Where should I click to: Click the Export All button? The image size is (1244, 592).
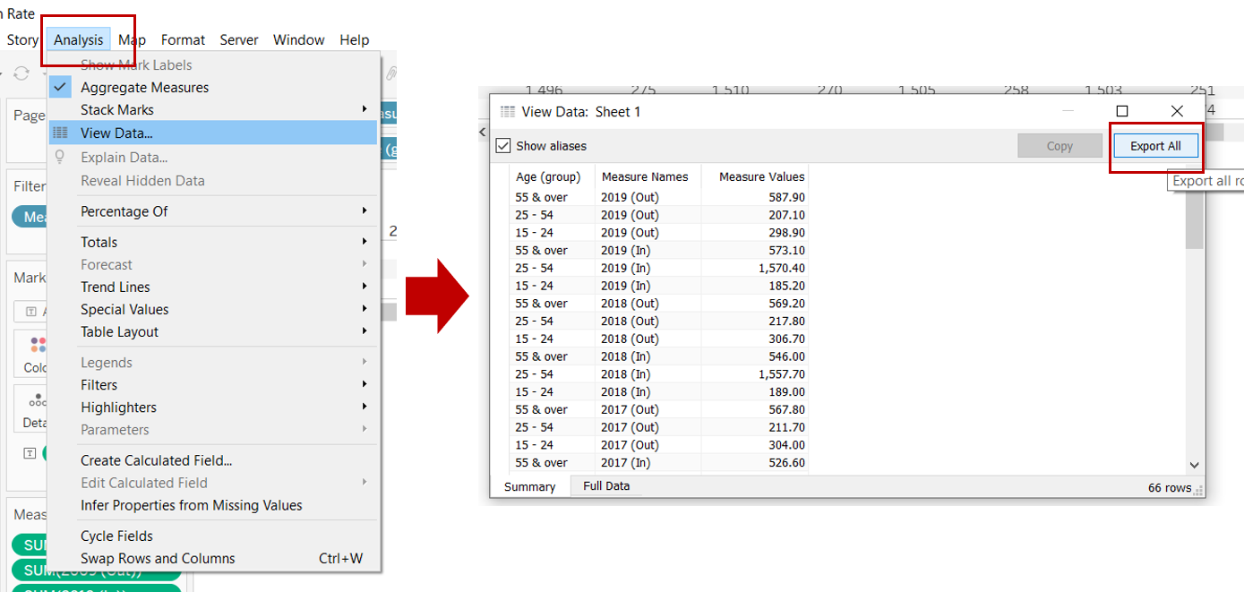(1154, 146)
